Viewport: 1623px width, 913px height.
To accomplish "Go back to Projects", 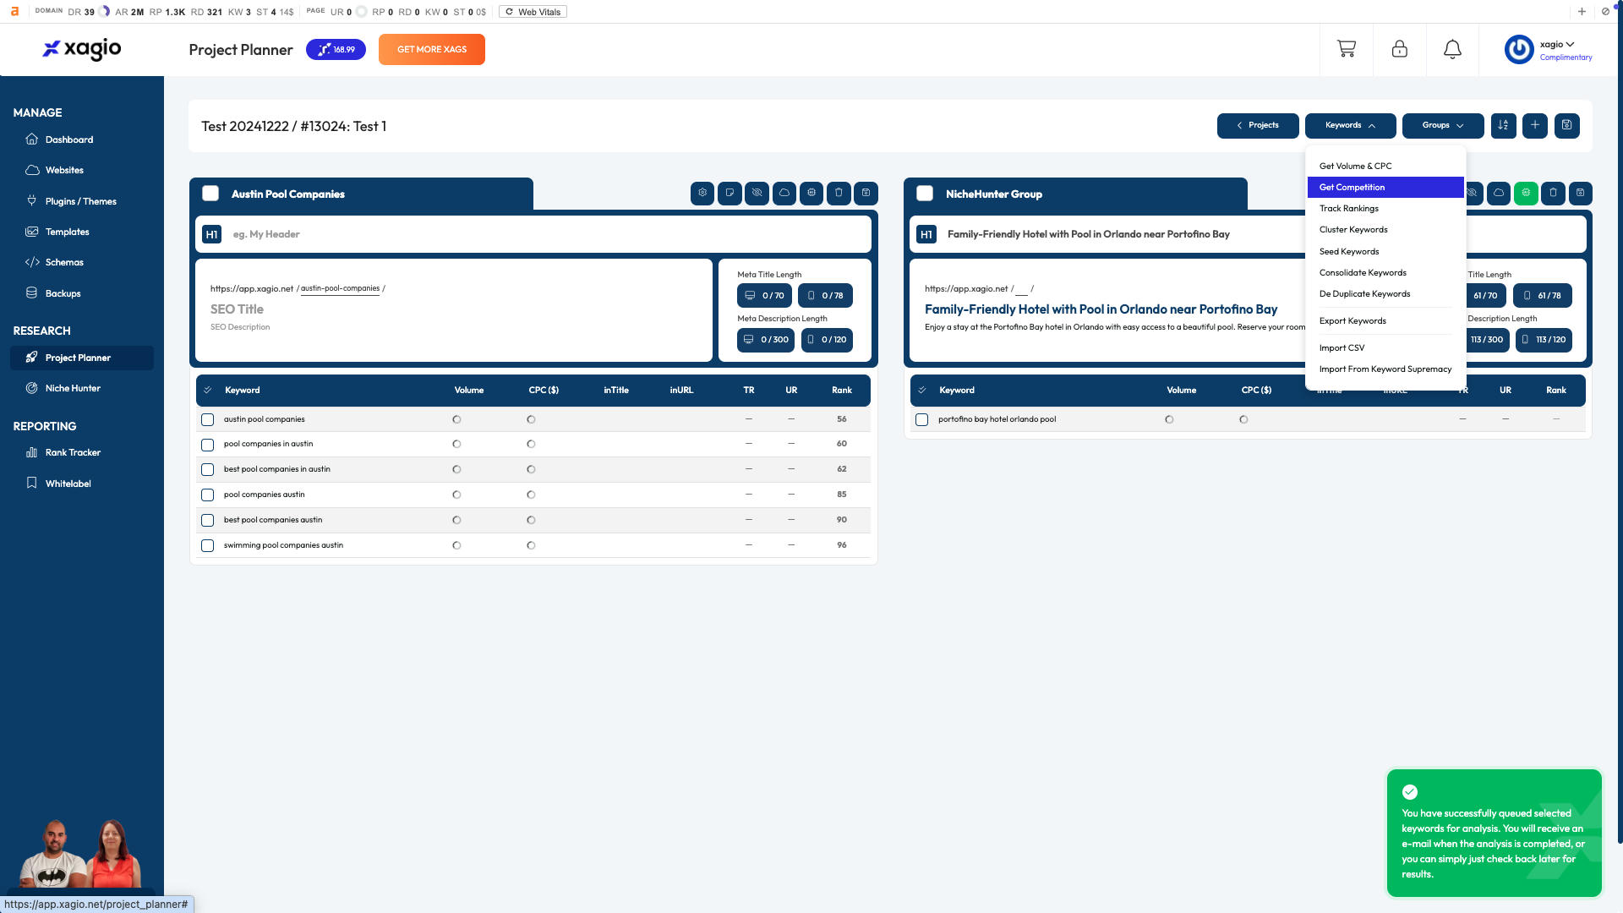I will (1258, 126).
